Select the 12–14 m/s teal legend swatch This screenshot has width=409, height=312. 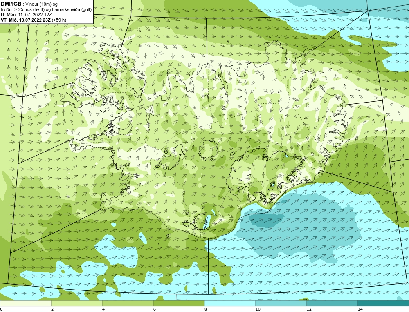coord(332,303)
